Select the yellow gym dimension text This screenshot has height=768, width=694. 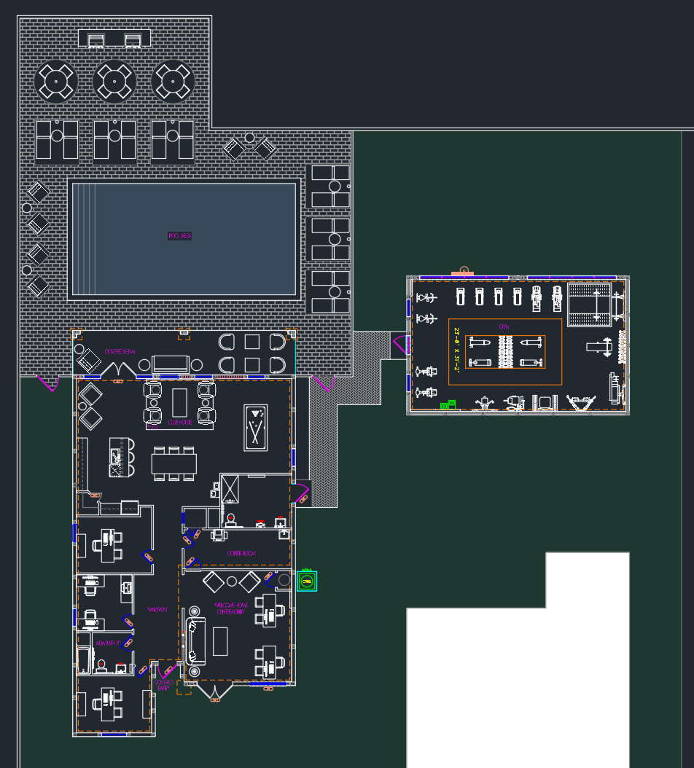coord(457,350)
